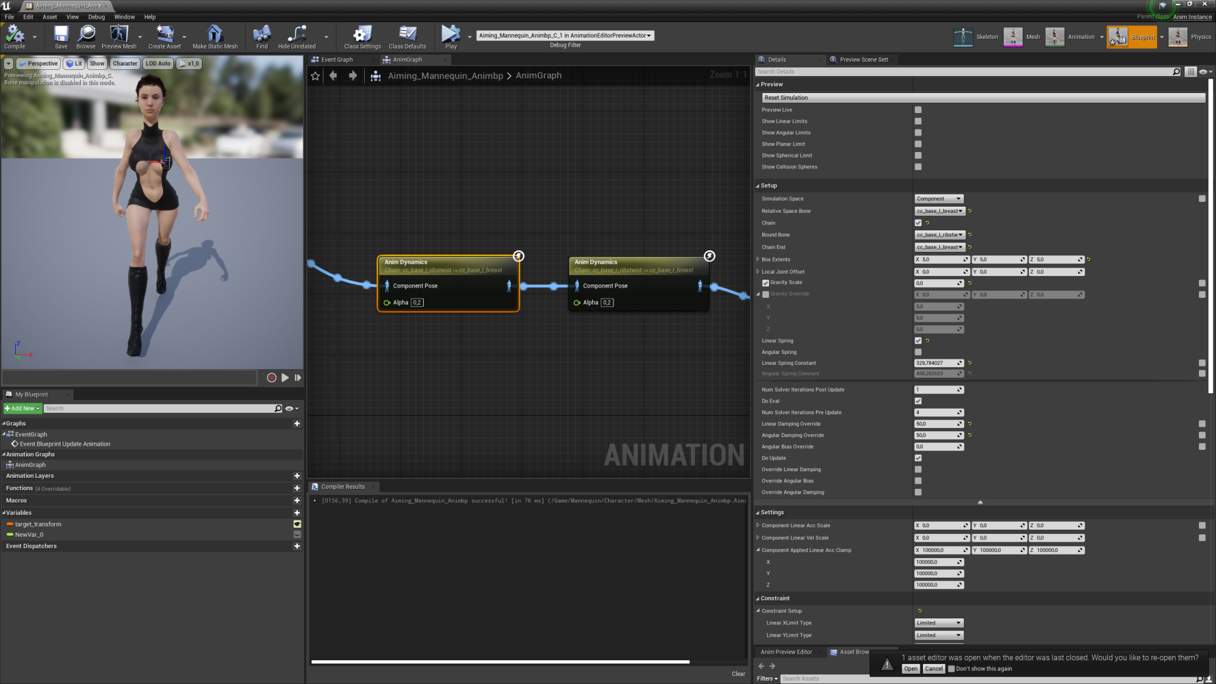
Task: Enable Show Angular Limits checkbox
Action: [x=918, y=133]
